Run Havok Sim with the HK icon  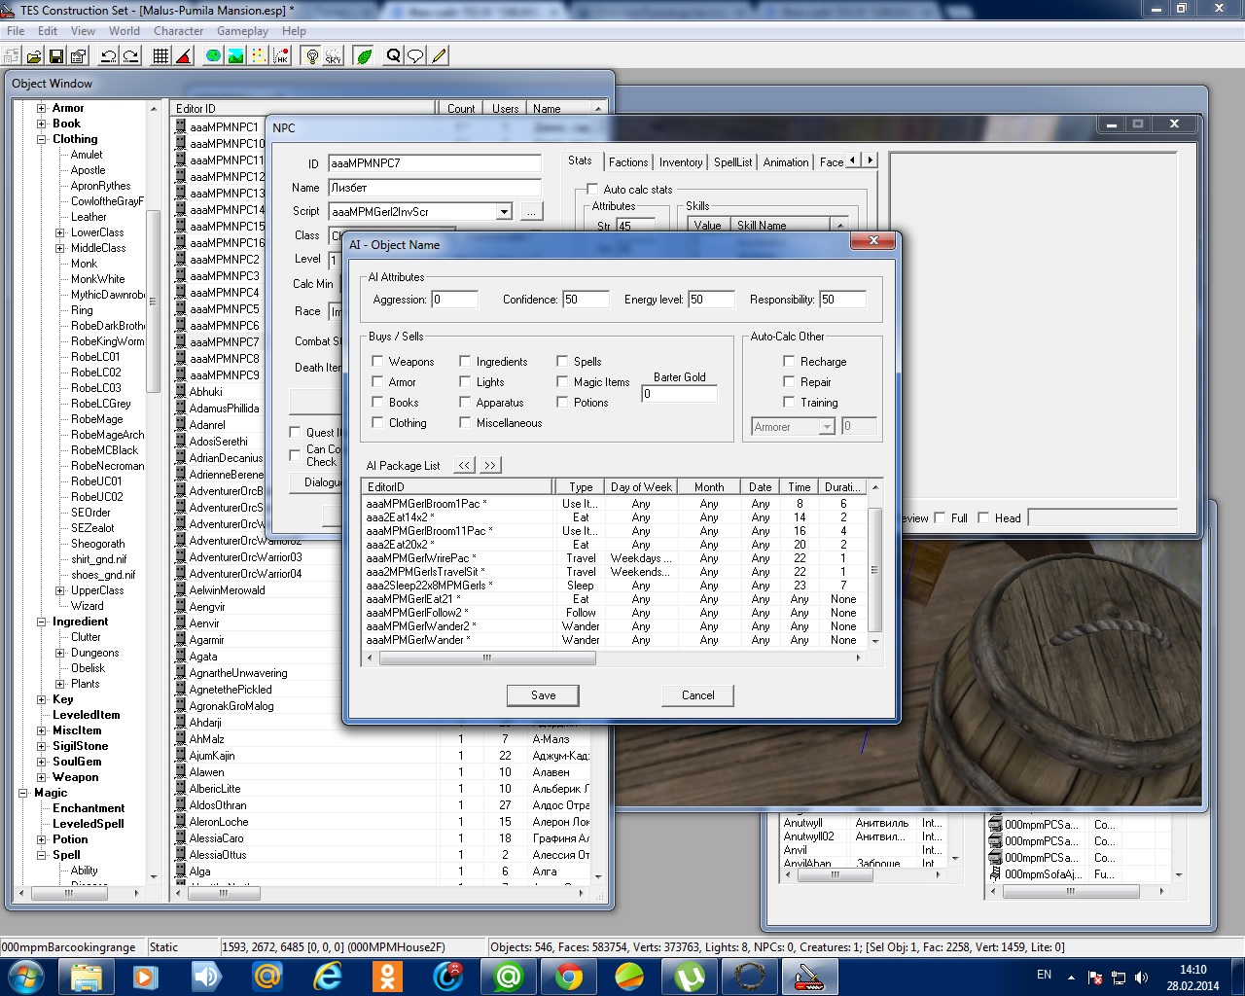pos(280,56)
